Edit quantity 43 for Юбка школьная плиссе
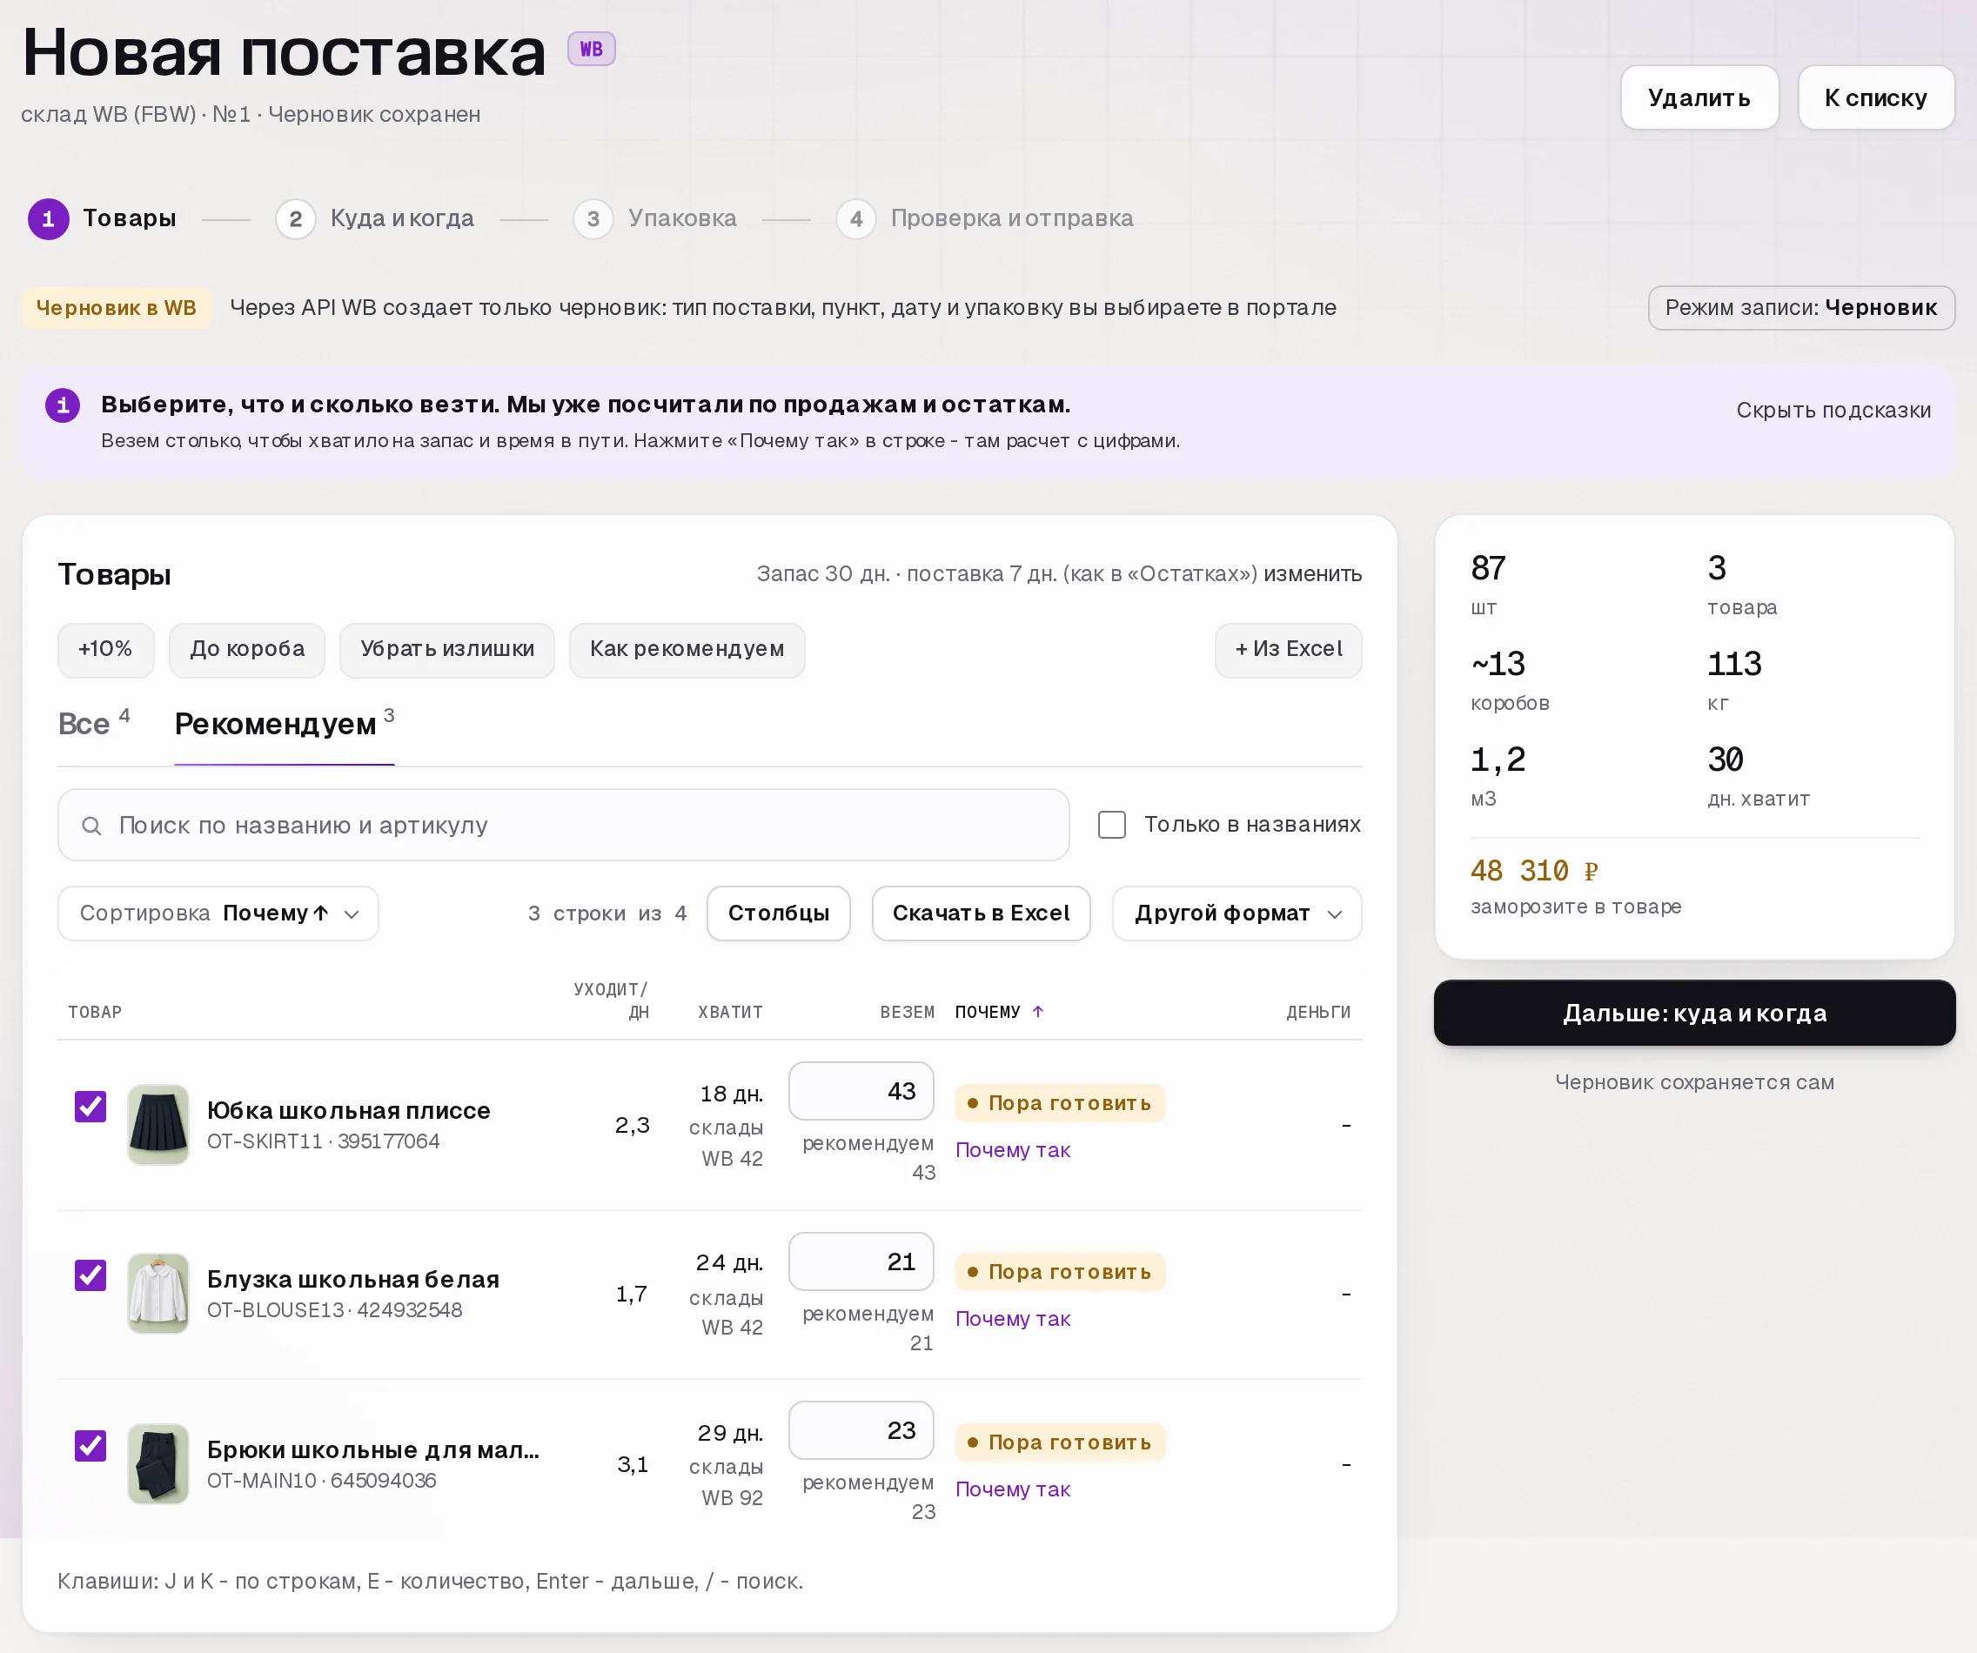Viewport: 1977px width, 1653px height. click(861, 1091)
